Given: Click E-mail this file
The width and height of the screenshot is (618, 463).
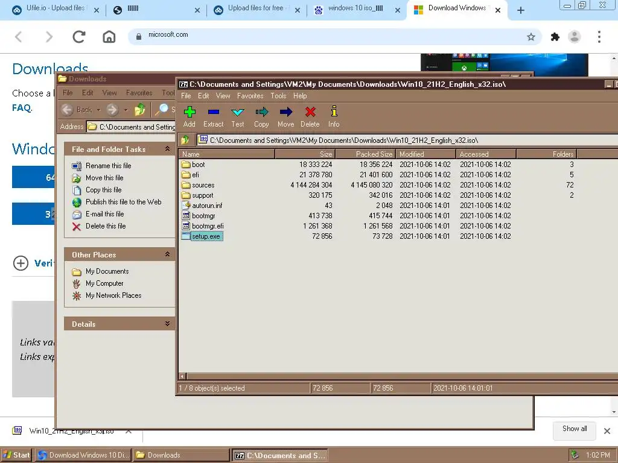Looking at the screenshot, I should pos(105,214).
